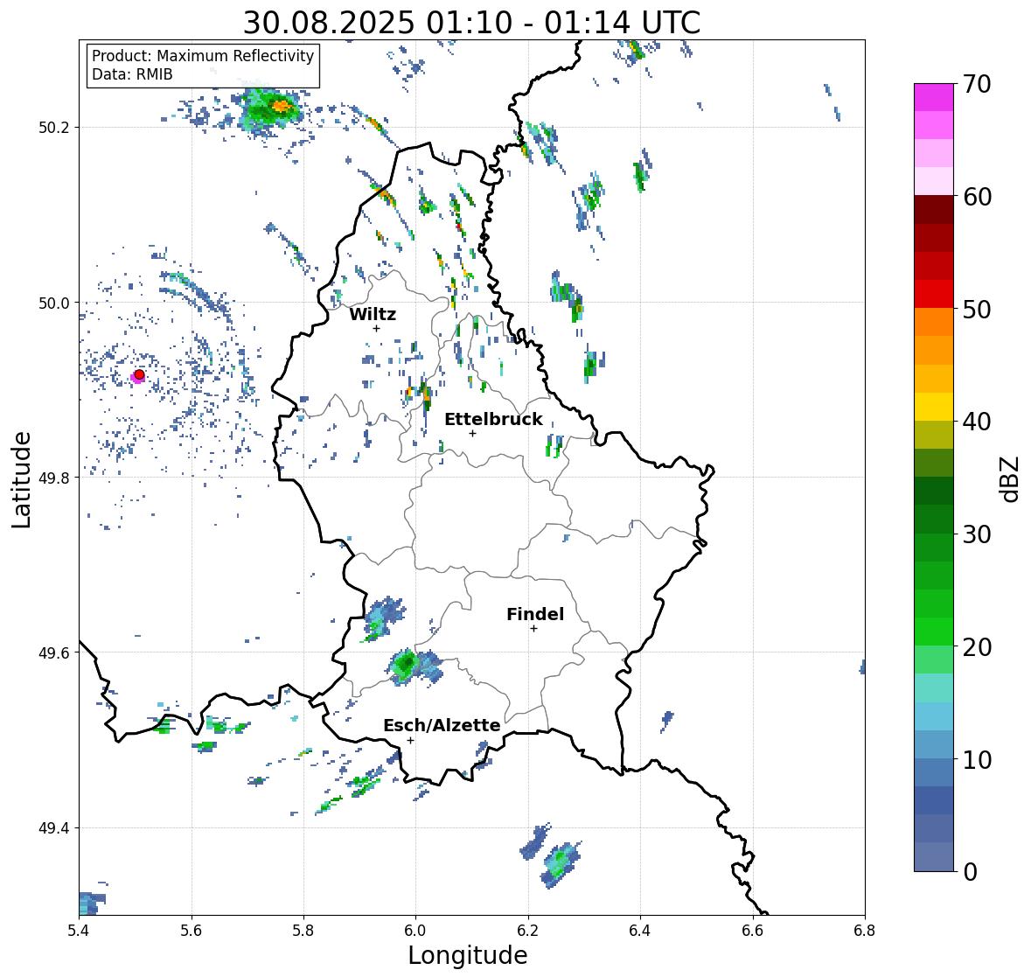Click the longitude tick label 6.2
Viewport: 1031px width, 977px height.
click(x=528, y=931)
